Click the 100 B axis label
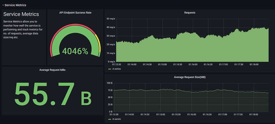The image size is (275, 124). (x=110, y=83)
